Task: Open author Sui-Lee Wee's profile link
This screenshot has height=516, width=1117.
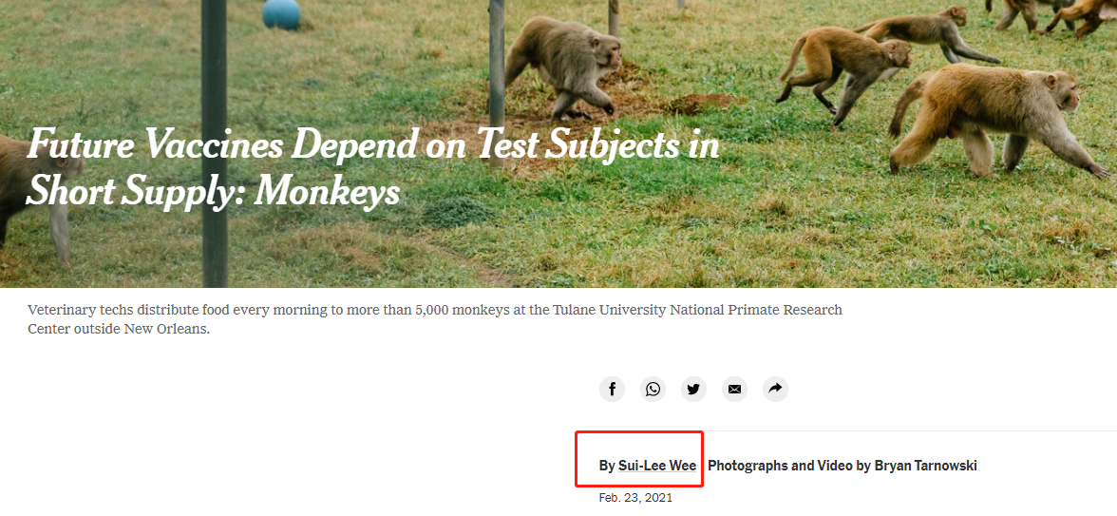Action: pos(657,466)
